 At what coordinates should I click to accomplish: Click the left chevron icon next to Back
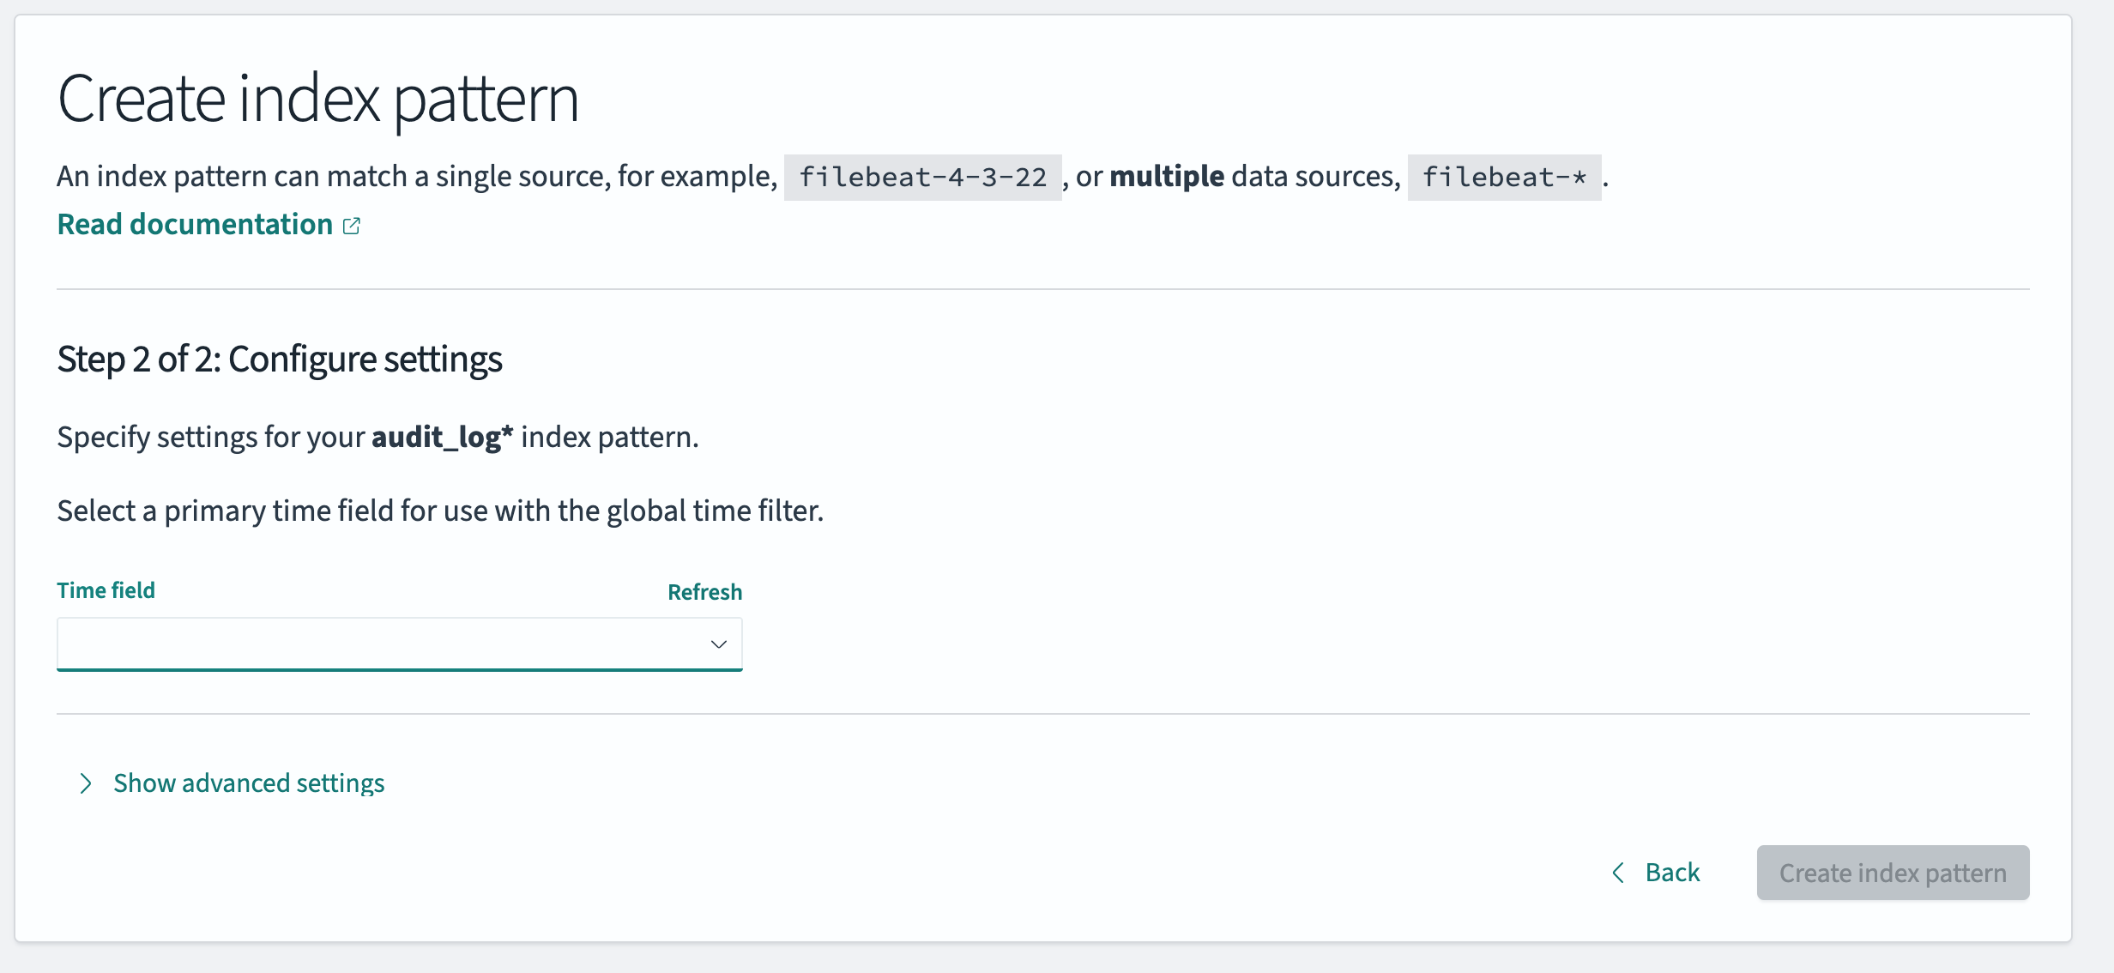(1618, 873)
